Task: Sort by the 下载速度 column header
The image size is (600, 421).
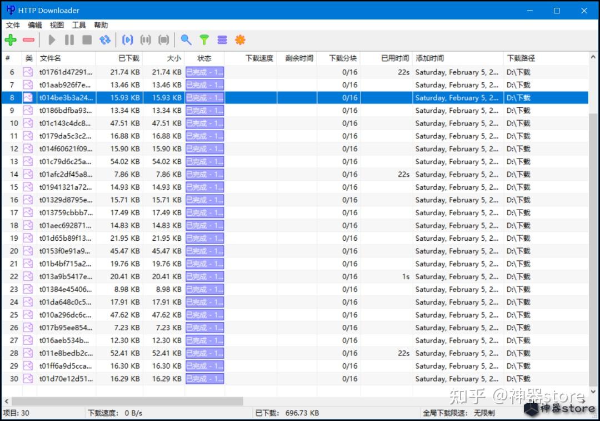Action: pyautogui.click(x=251, y=58)
